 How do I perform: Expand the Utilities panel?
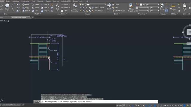175,14
